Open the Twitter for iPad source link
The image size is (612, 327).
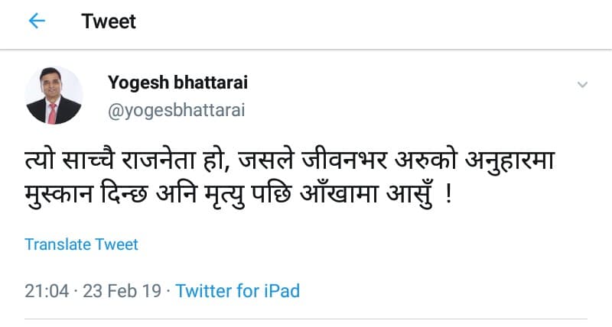pos(238,291)
